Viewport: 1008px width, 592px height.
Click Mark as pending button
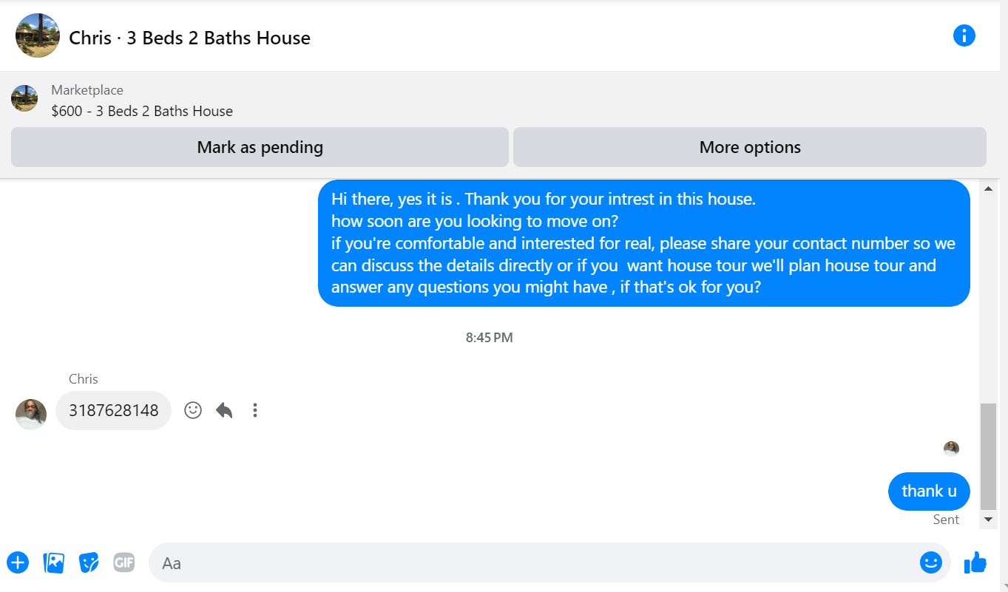pyautogui.click(x=260, y=147)
